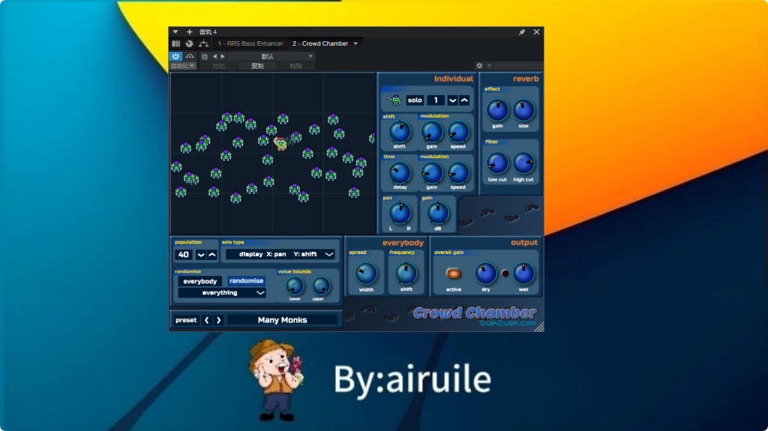Expand the Crowd Chamber tab dropdown arrow
This screenshot has height=431, width=768.
[x=356, y=43]
